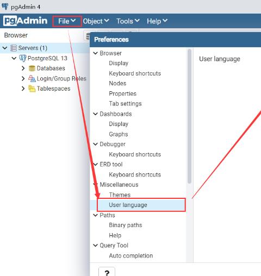Click the pgAdmin logo in header
Viewport: 261px width, 276px height.
pos(26,21)
